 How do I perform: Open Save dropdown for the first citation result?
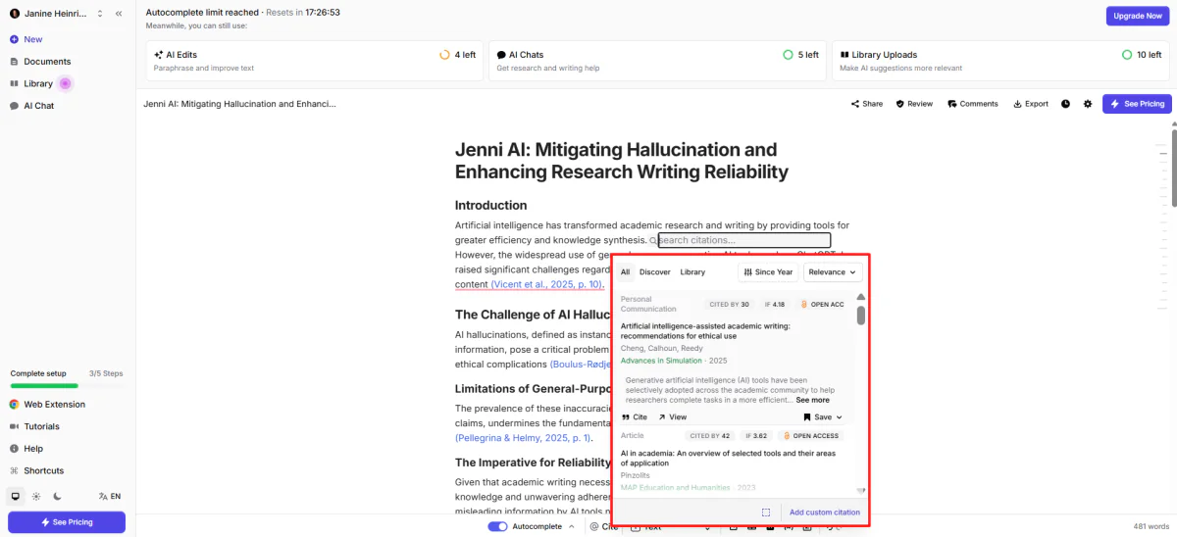coord(823,417)
